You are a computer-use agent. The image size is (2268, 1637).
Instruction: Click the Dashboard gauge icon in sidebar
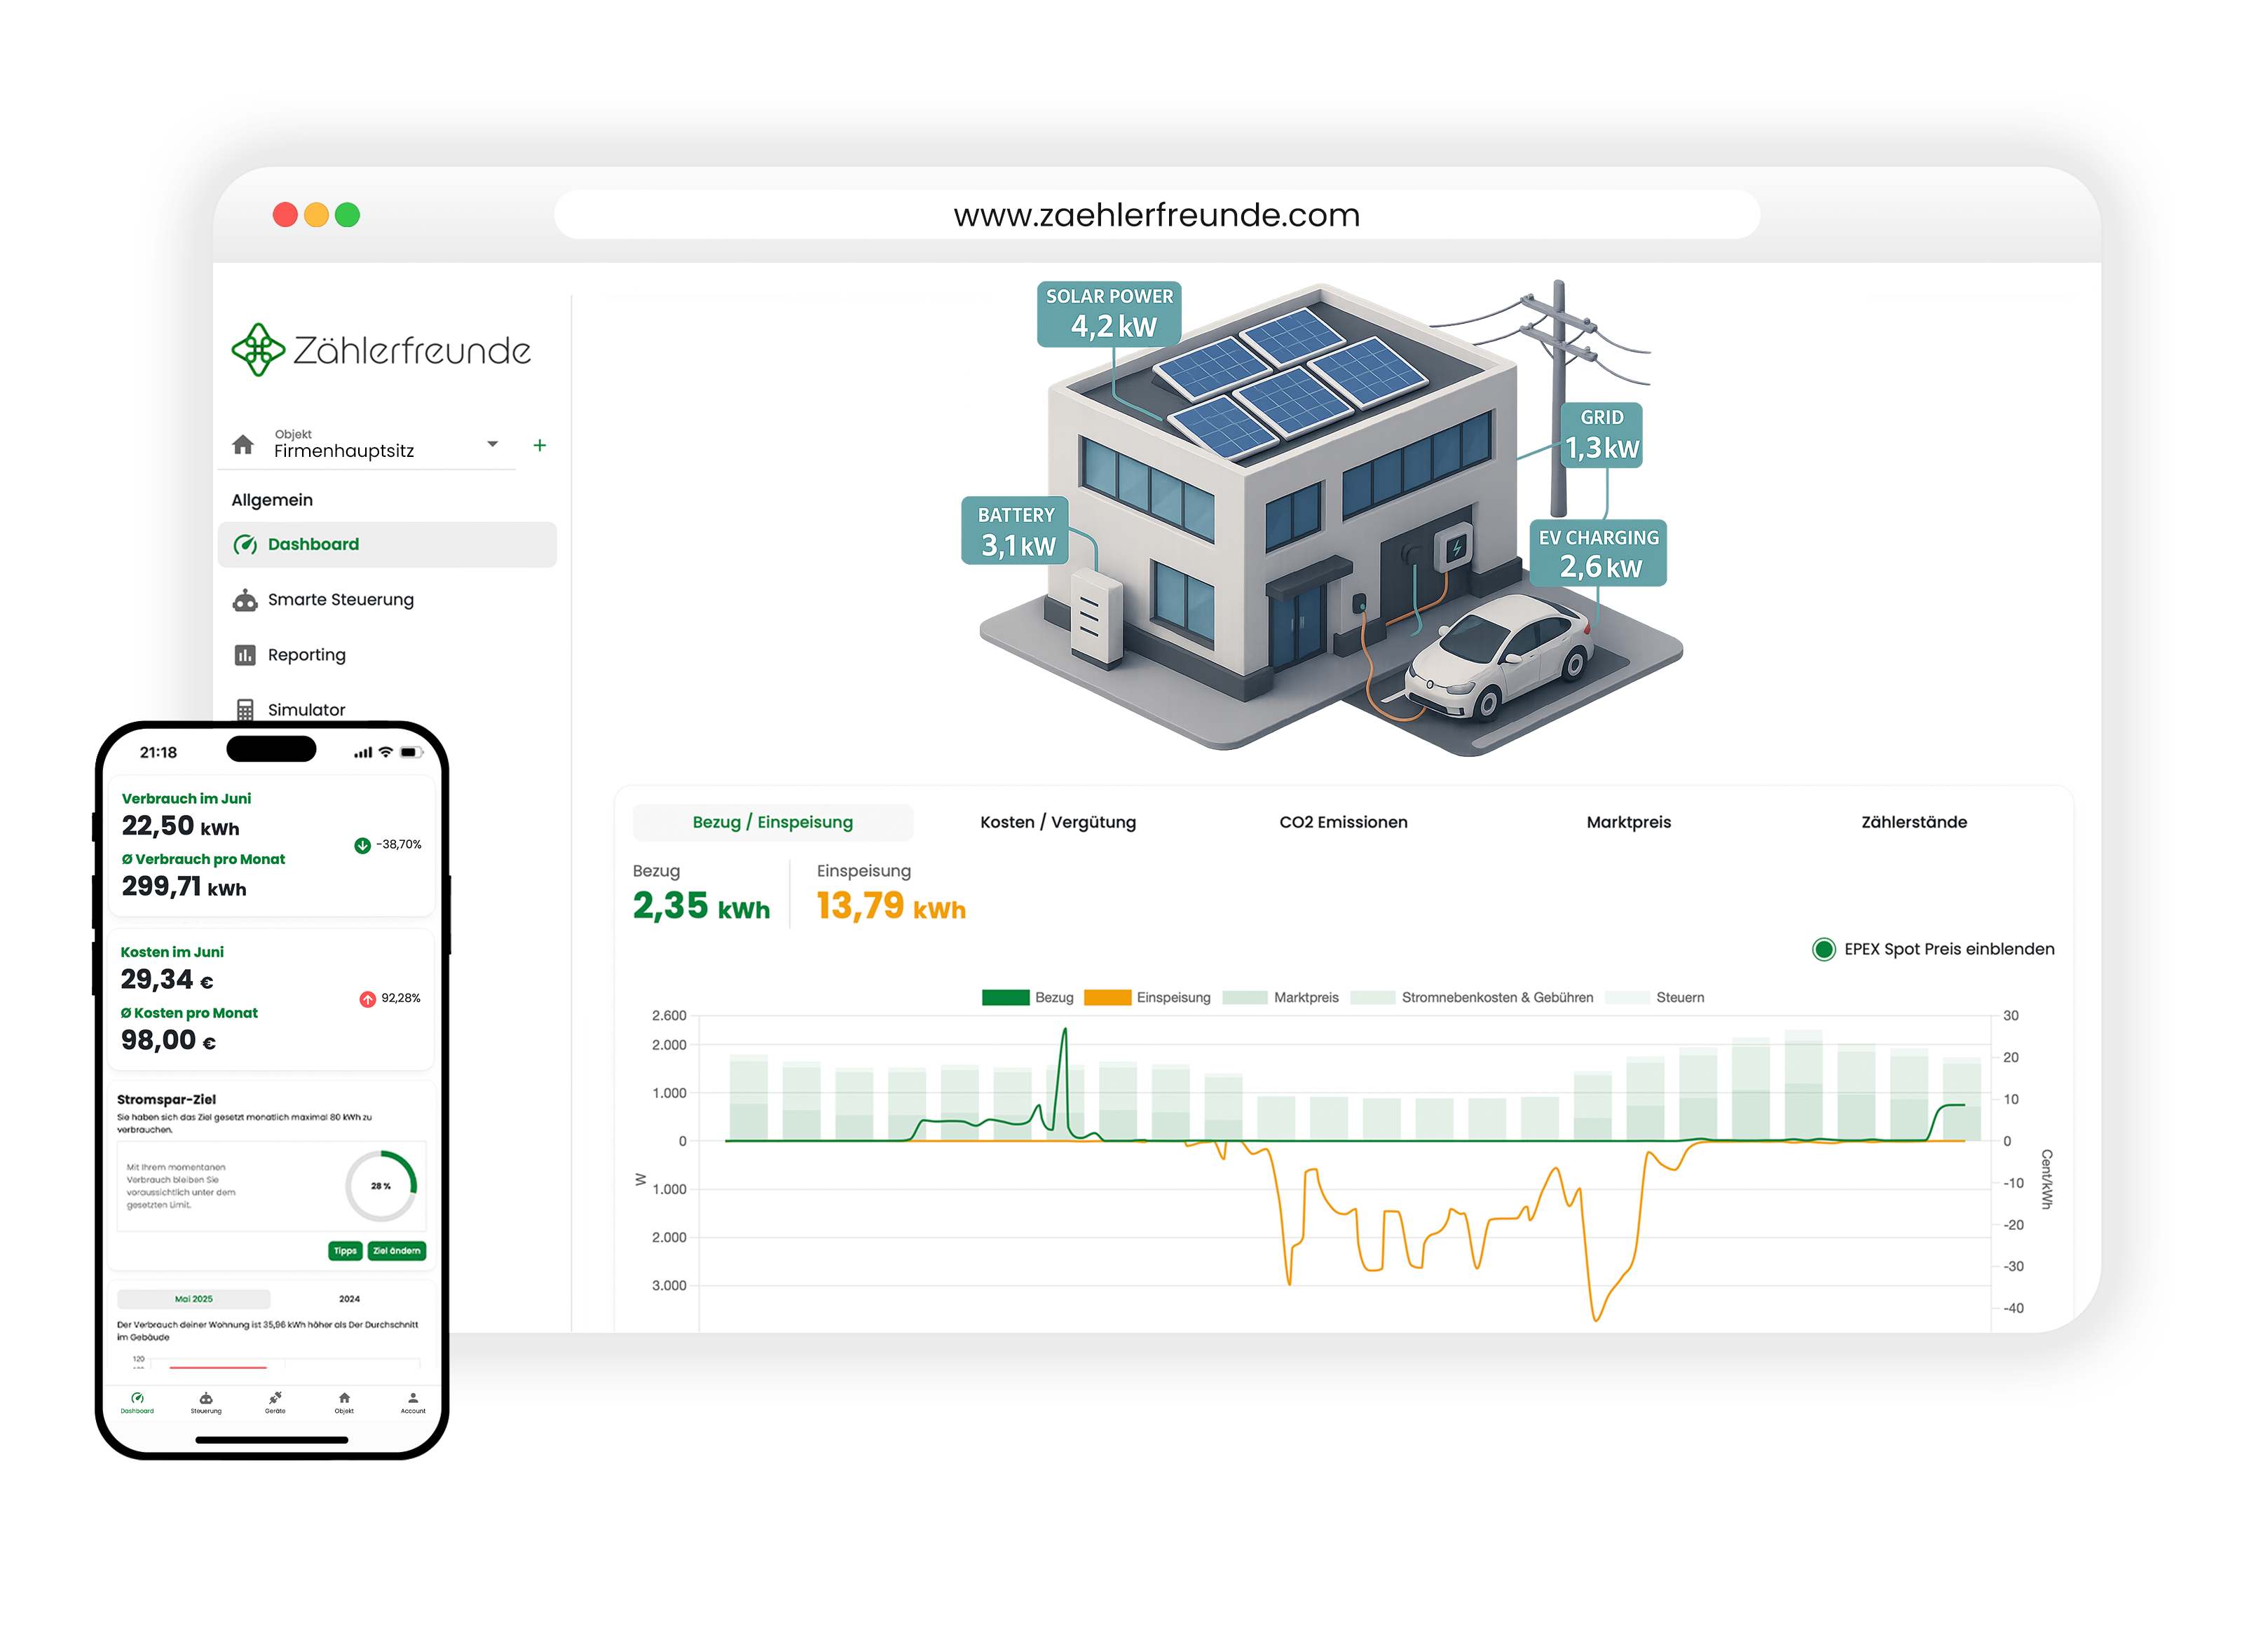coord(245,544)
